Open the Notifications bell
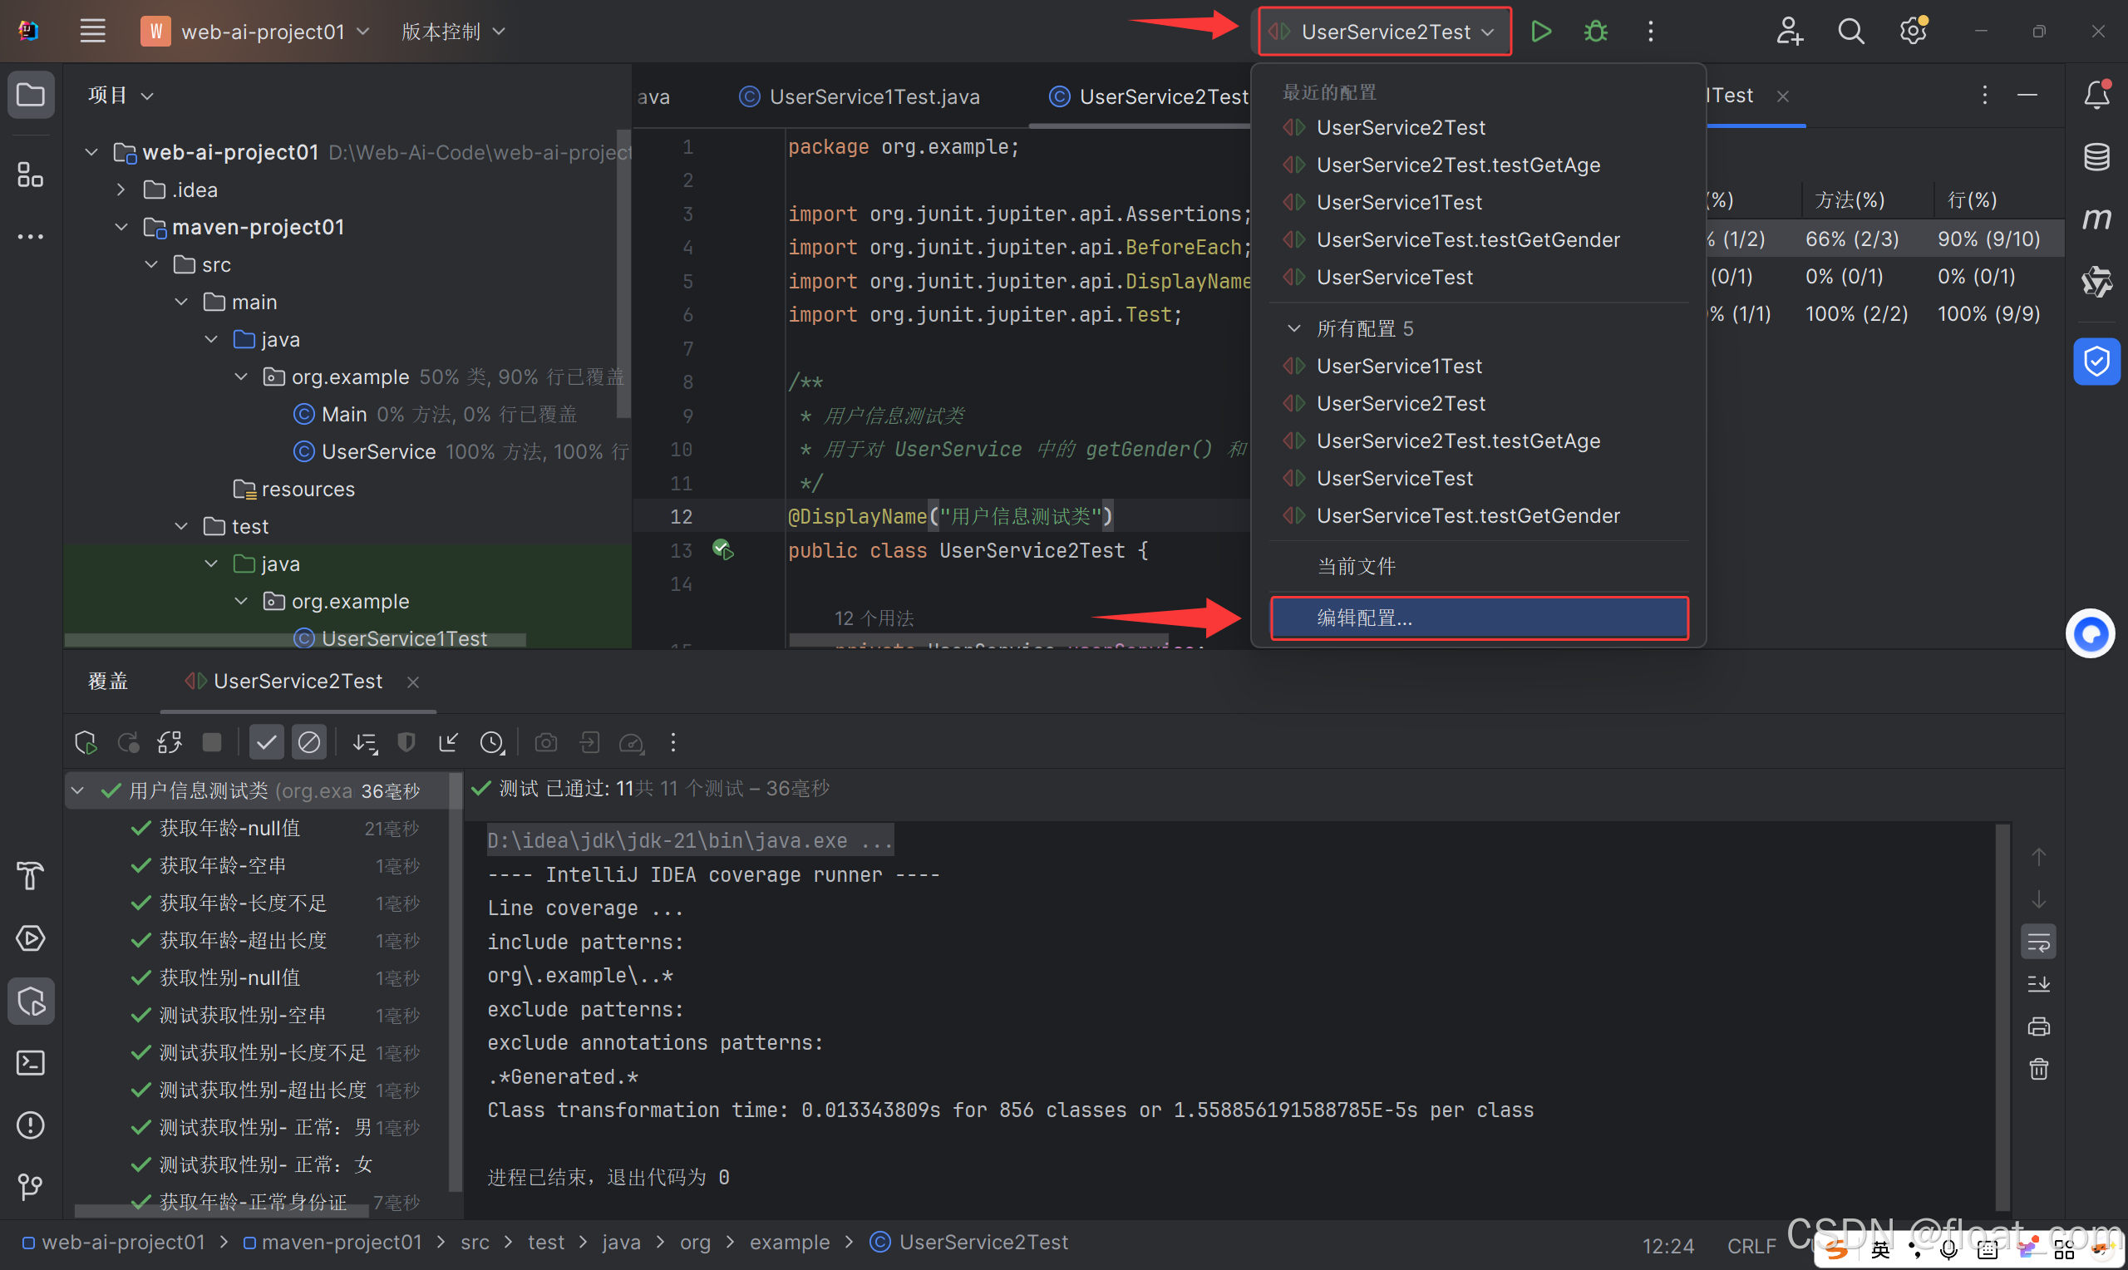 click(x=2096, y=94)
